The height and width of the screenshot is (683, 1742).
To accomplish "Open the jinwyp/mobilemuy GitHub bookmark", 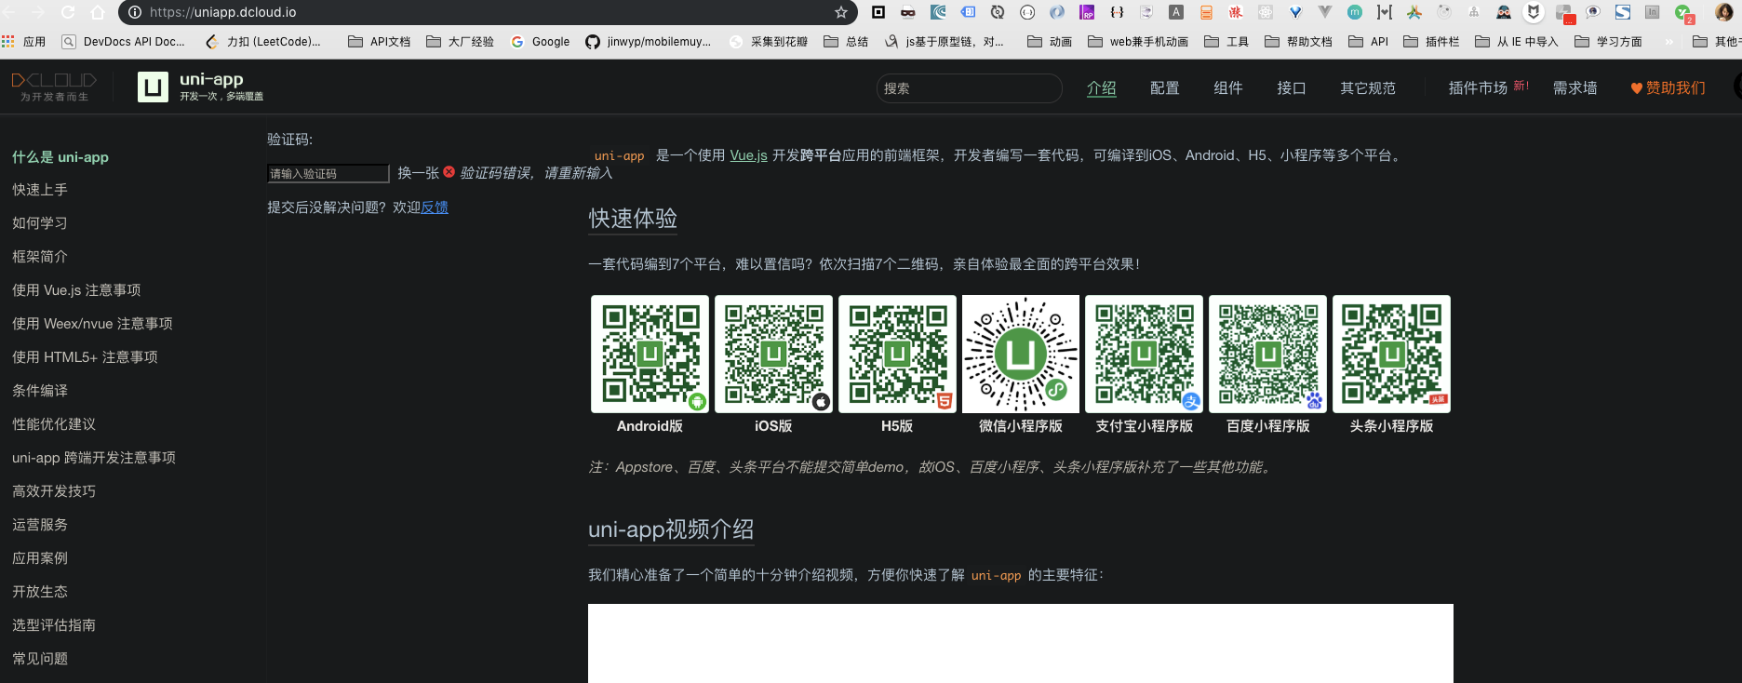I will (648, 42).
